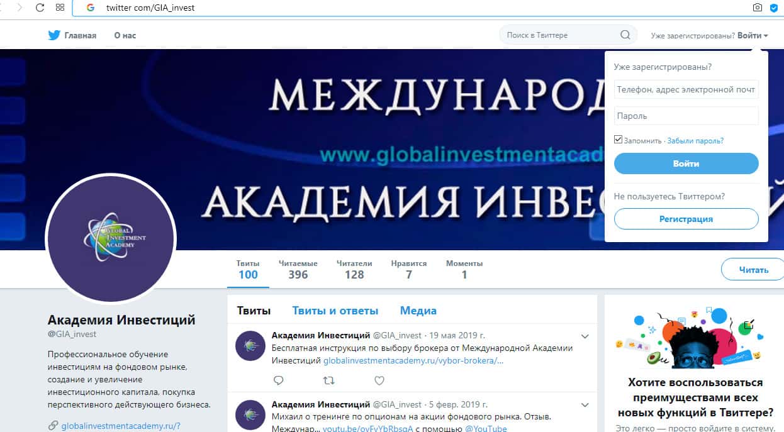The width and height of the screenshot is (784, 432).
Task: Click the 5 февр. 2019 г. tweet date
Action: [x=459, y=404]
